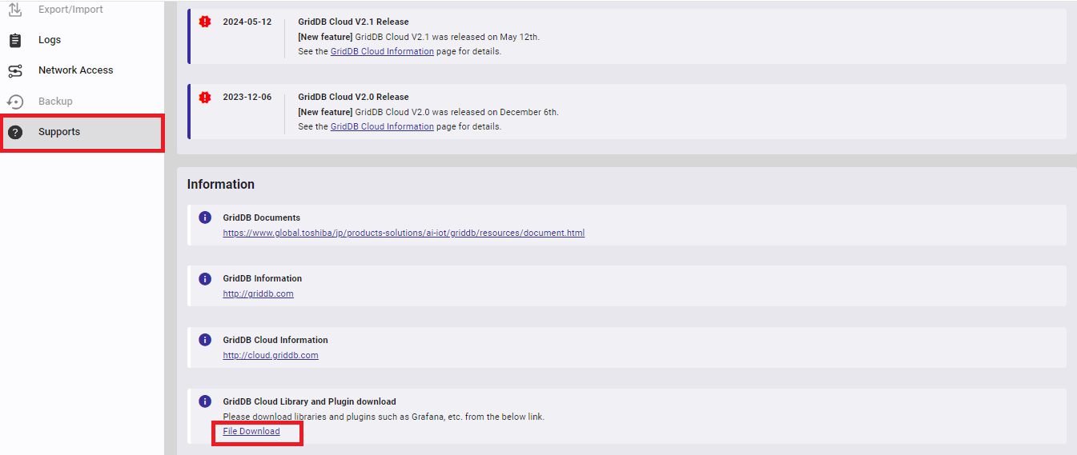
Task: Click the Supports question mark icon
Action: (x=14, y=132)
